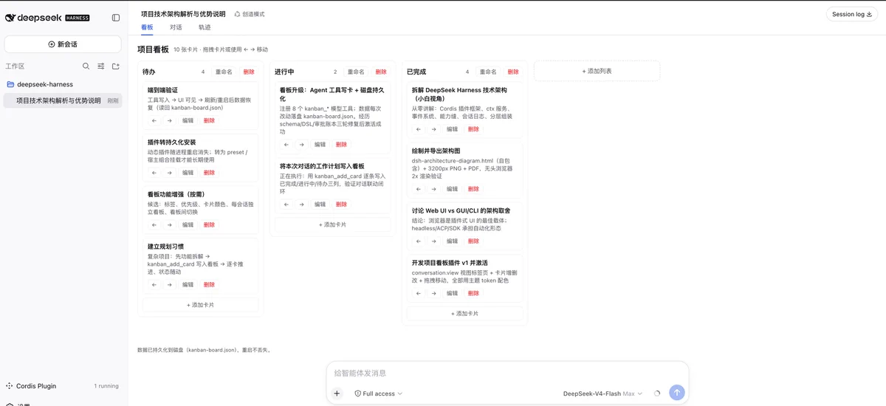Move 将本次对话的工作计划写入看板 card left
This screenshot has width=886, height=406.
tap(286, 204)
